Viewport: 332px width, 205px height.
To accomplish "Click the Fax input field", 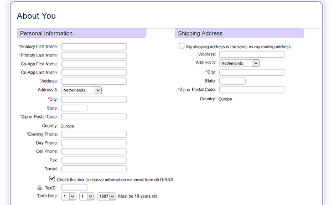I will click(x=94, y=160).
